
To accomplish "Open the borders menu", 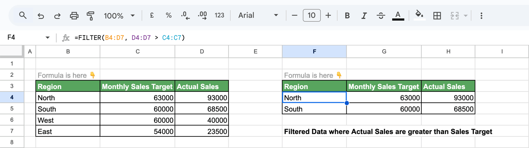I will click(437, 15).
